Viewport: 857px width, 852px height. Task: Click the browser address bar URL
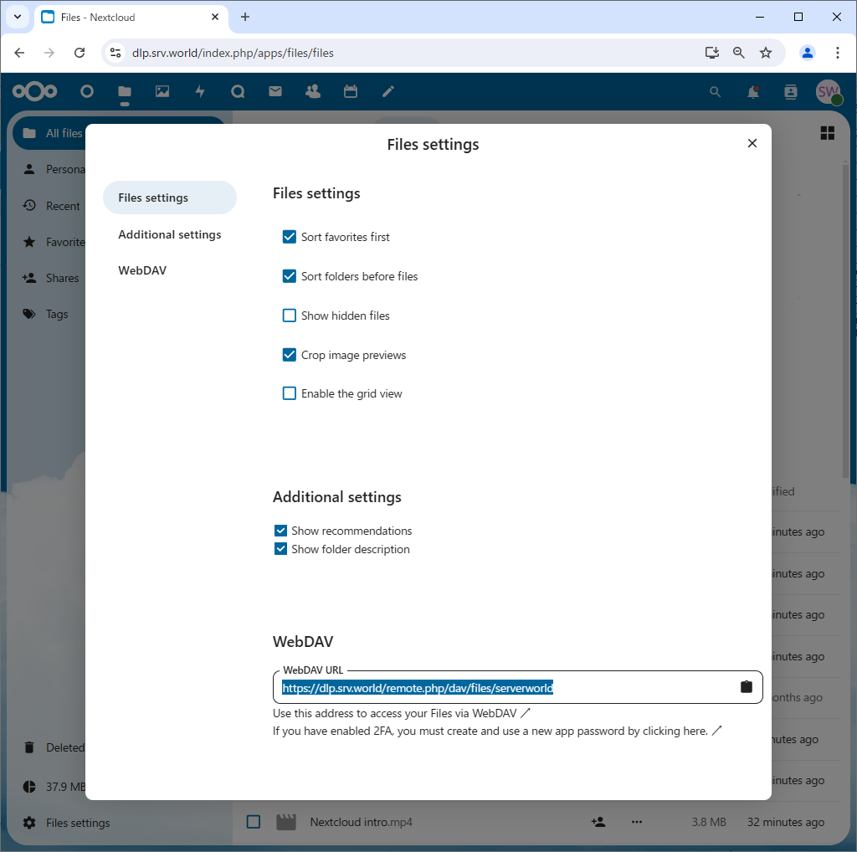(233, 53)
